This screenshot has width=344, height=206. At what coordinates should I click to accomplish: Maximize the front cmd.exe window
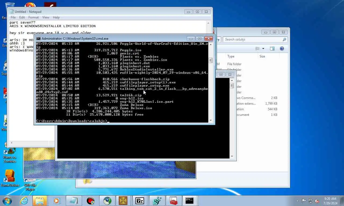coord(200,39)
